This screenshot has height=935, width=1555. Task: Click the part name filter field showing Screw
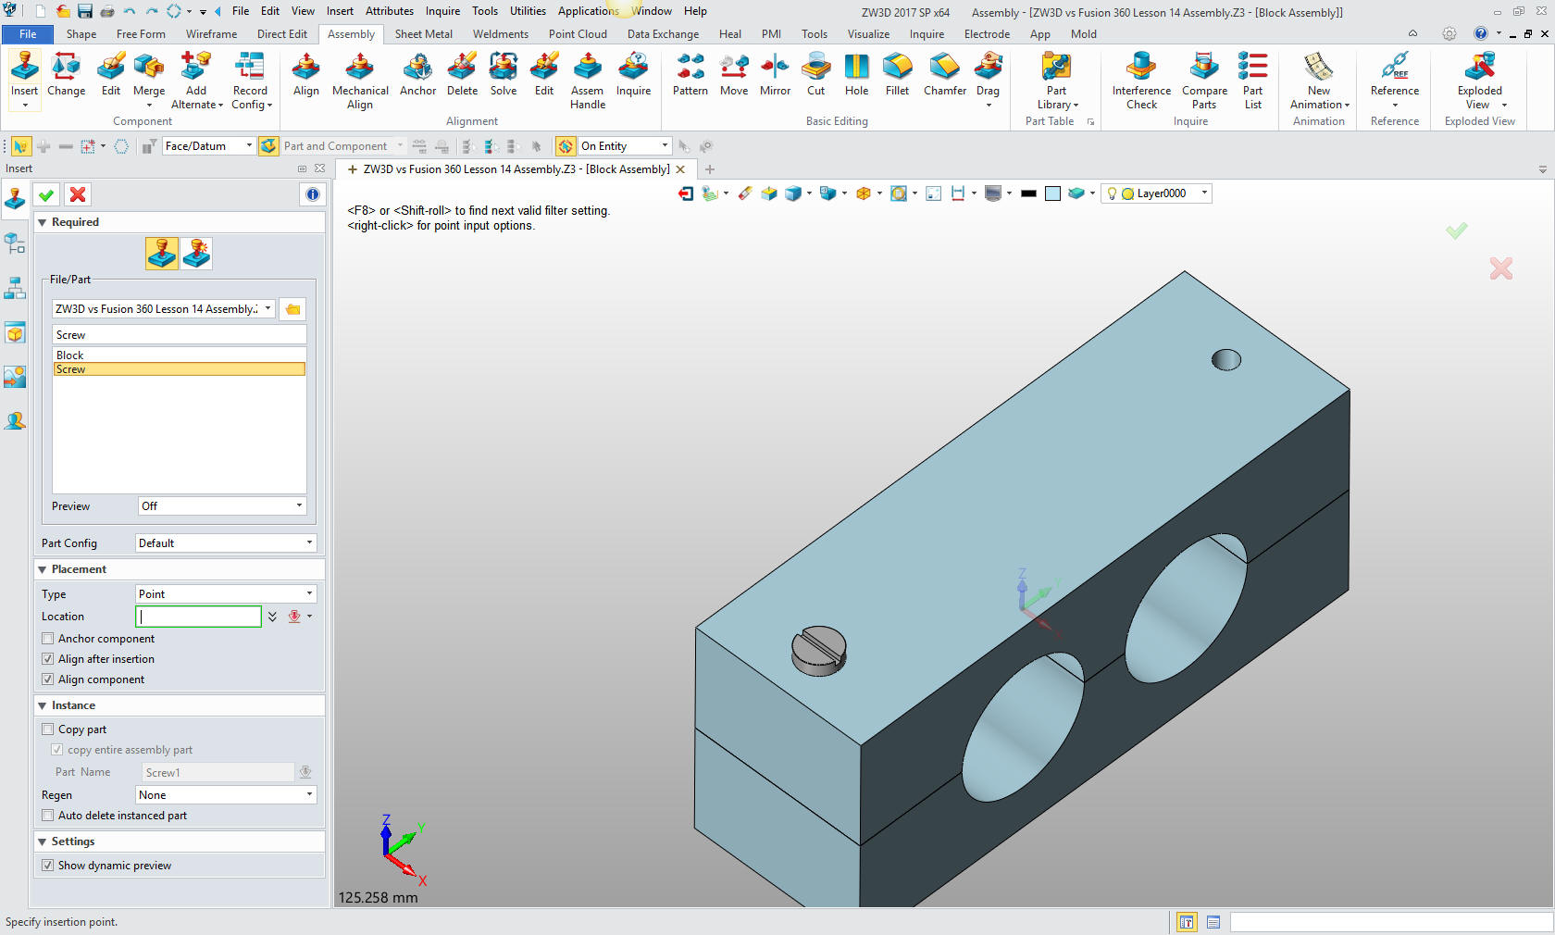pos(179,335)
